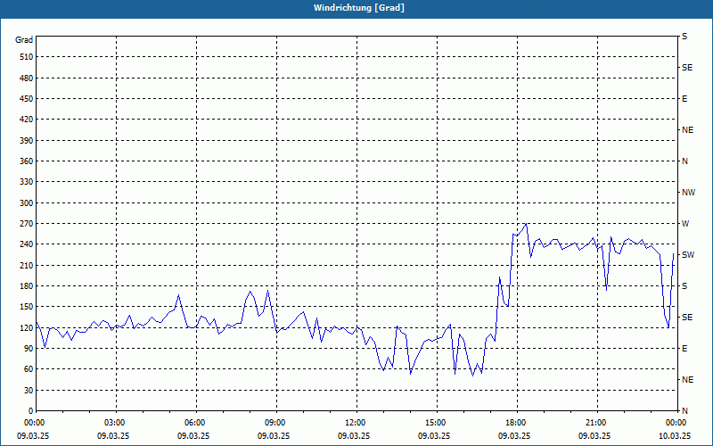The width and height of the screenshot is (713, 446).
Task: Select the 330 y-axis value
Action: [x=27, y=182]
